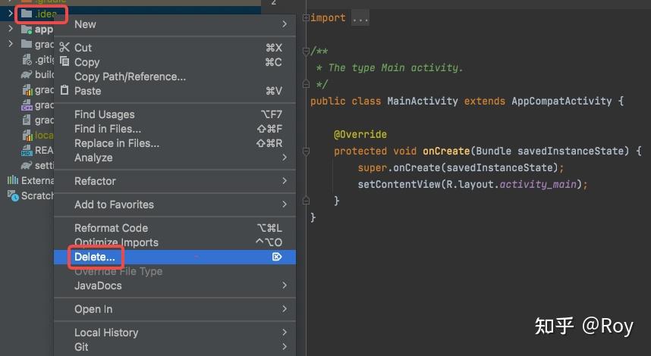This screenshot has height=356, width=651.
Task: Select the C++ file icon in tree
Action: 27,105
